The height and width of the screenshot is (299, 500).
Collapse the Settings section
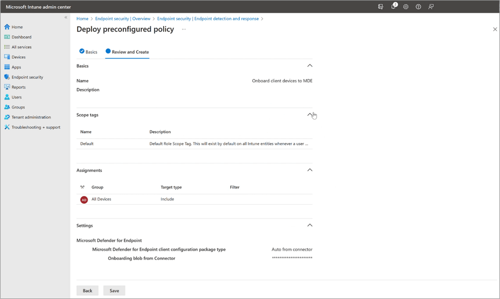coord(310,225)
